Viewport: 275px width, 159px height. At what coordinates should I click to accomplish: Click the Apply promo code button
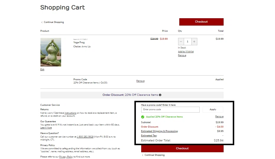click(x=213, y=110)
